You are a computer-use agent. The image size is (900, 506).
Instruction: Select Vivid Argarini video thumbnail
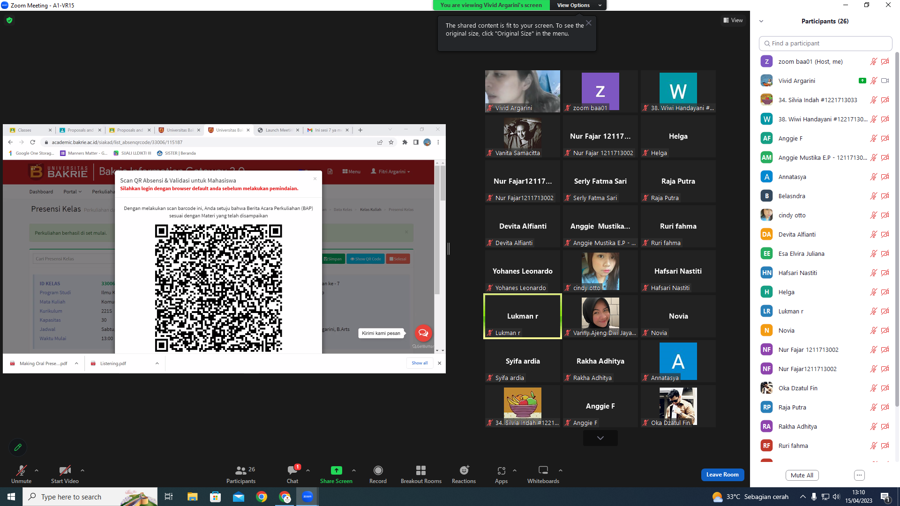tap(522, 91)
